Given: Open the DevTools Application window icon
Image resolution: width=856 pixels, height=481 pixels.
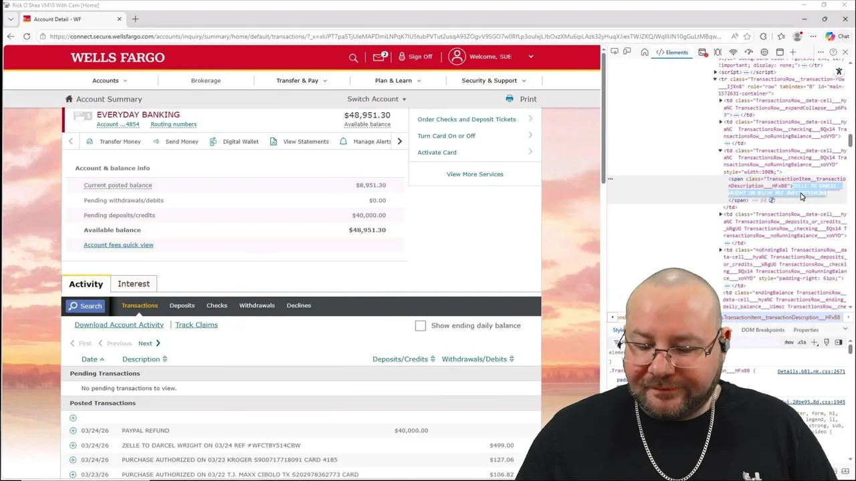Looking at the screenshot, I should (780, 52).
